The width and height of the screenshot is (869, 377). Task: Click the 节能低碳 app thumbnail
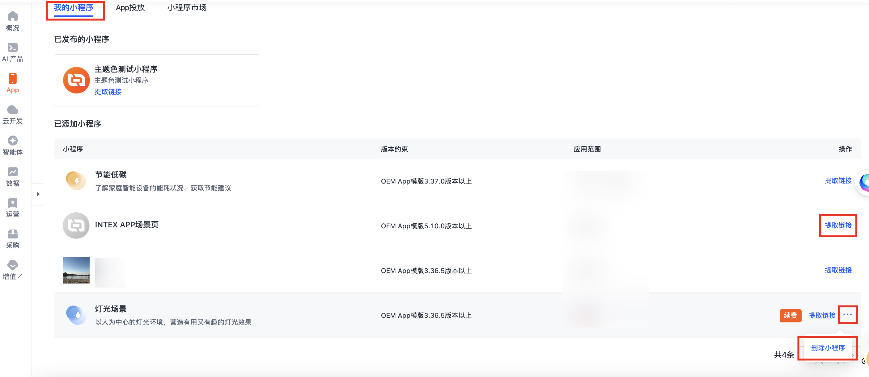tap(76, 181)
